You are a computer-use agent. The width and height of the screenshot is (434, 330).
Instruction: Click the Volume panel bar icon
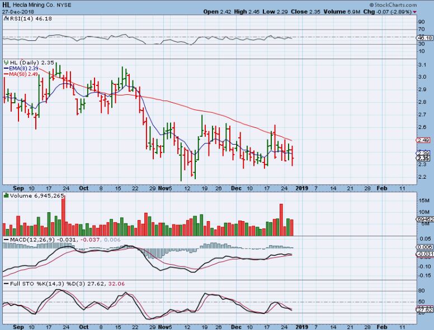(x=5, y=195)
